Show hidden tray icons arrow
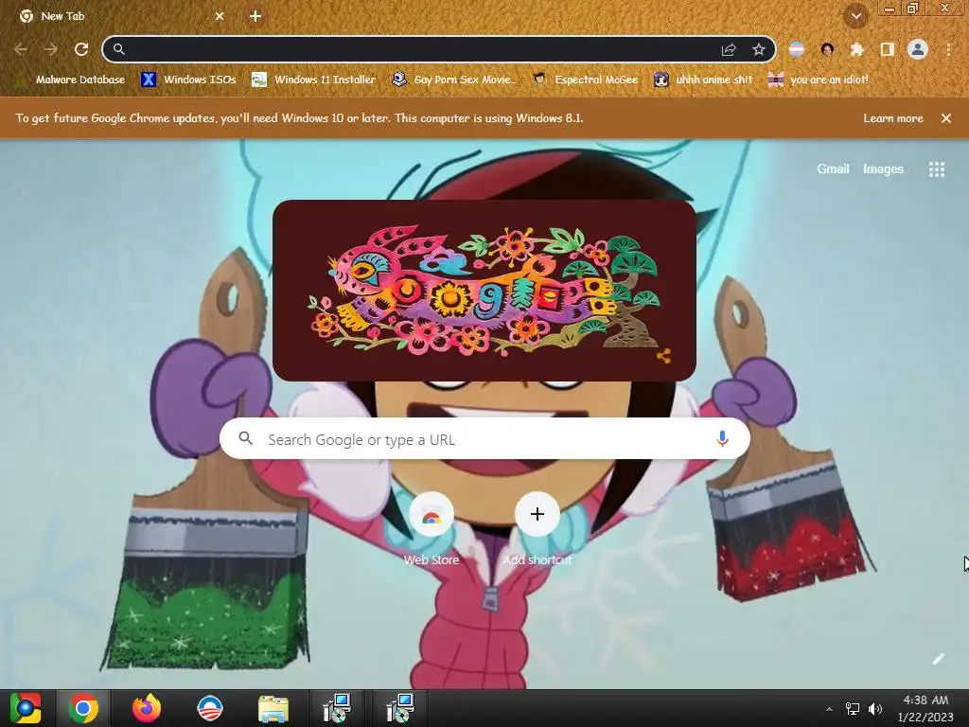Viewport: 969px width, 727px height. point(829,709)
